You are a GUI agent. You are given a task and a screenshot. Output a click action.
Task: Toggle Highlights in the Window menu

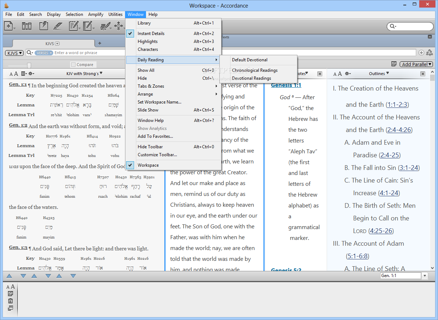tap(173, 41)
